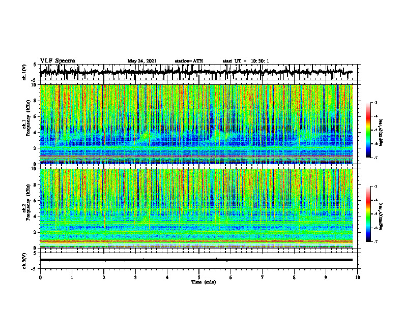This screenshot has width=403, height=311.
Task: Click the "4" tick on ch.2 frequency axis
Action: (x=35, y=216)
